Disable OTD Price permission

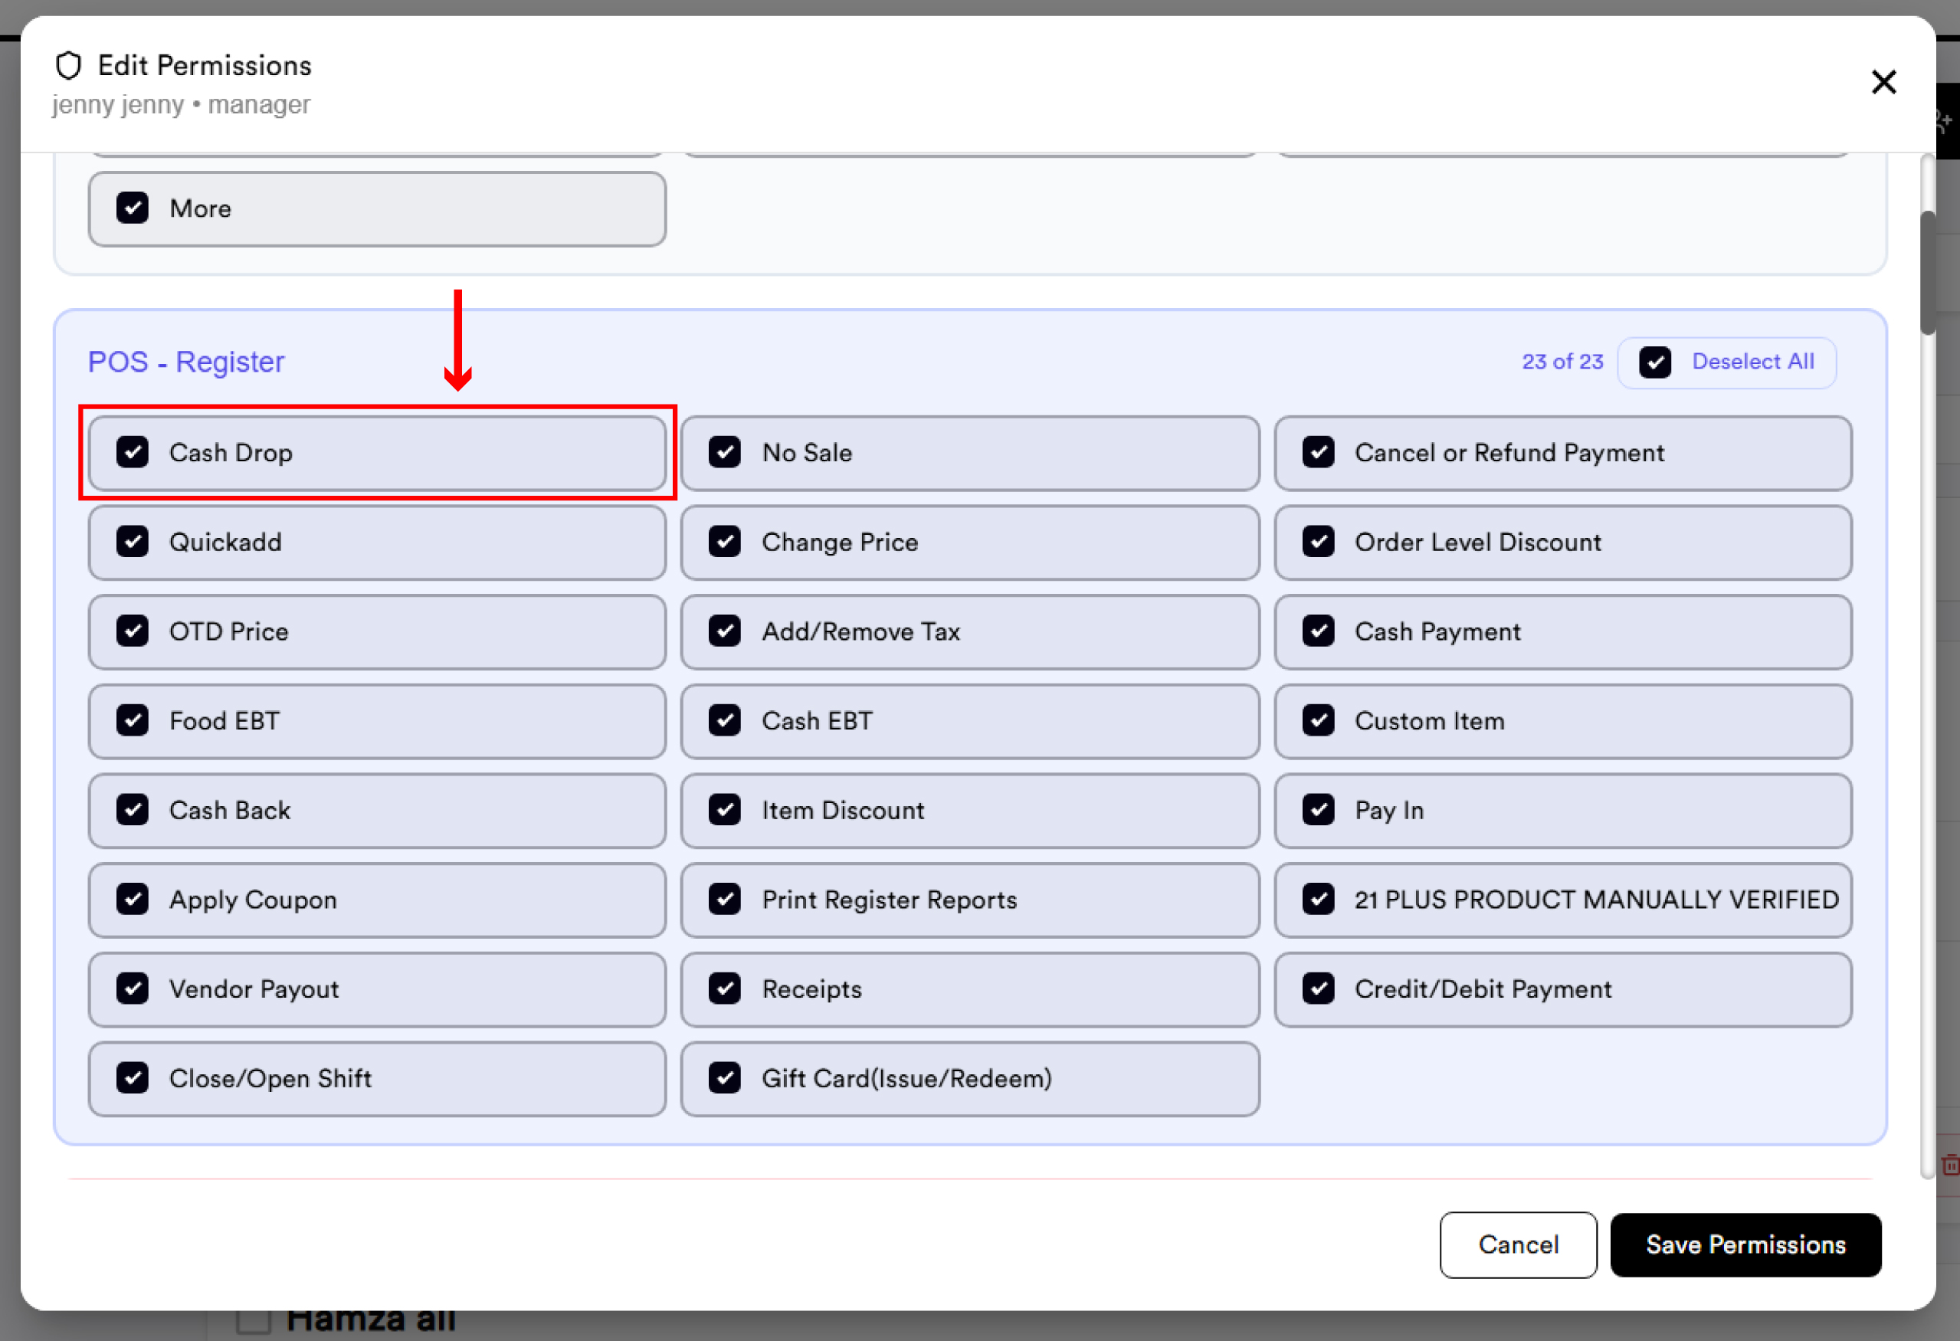coord(133,631)
